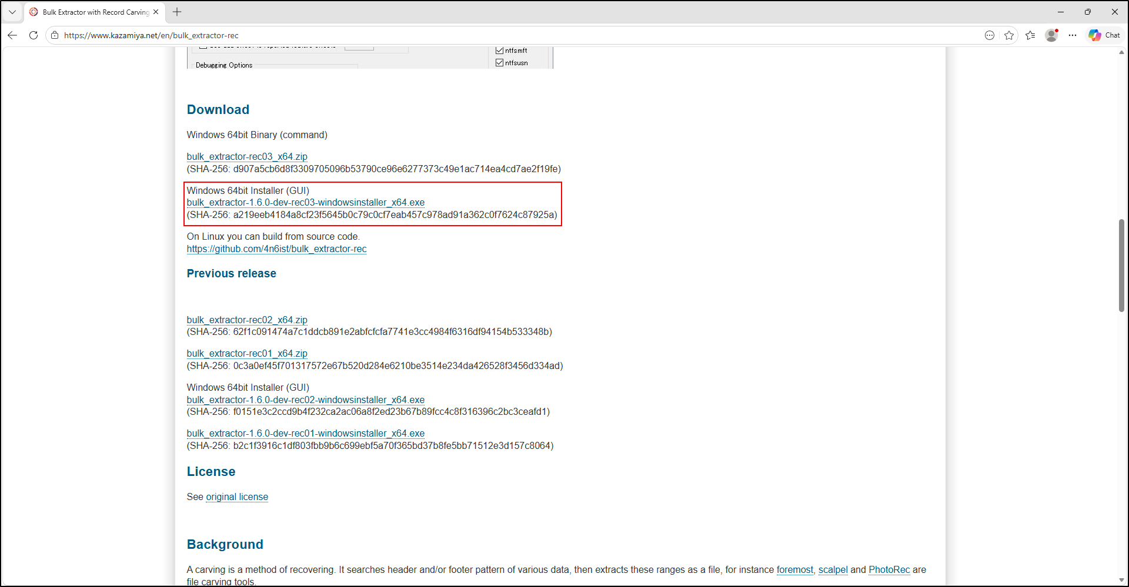Toggle the ntfsusn checkbox

[x=500, y=63]
